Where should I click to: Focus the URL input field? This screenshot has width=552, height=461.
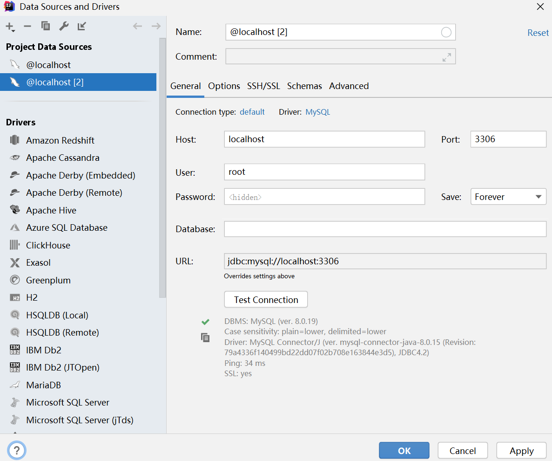(x=385, y=261)
